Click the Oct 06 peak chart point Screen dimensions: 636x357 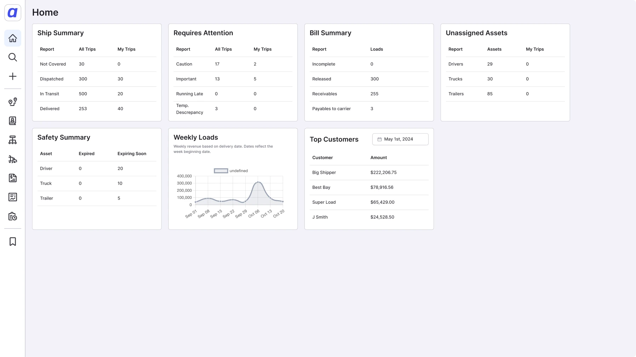click(x=258, y=182)
